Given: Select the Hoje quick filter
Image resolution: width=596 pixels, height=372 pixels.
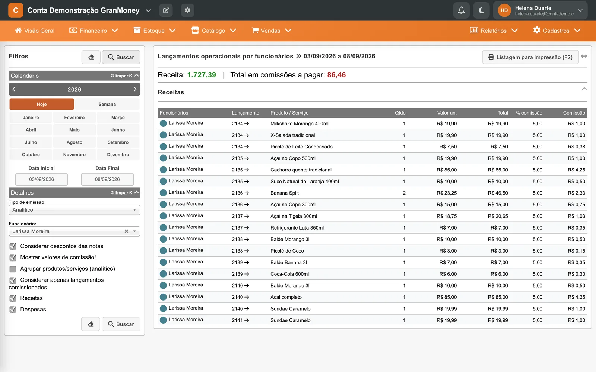Looking at the screenshot, I should 42,104.
